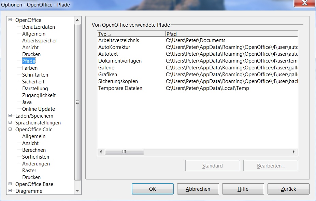Image resolution: width=316 pixels, height=201 pixels.
Task: Expand the Spracheinstellungen node
Action: click(x=10, y=122)
